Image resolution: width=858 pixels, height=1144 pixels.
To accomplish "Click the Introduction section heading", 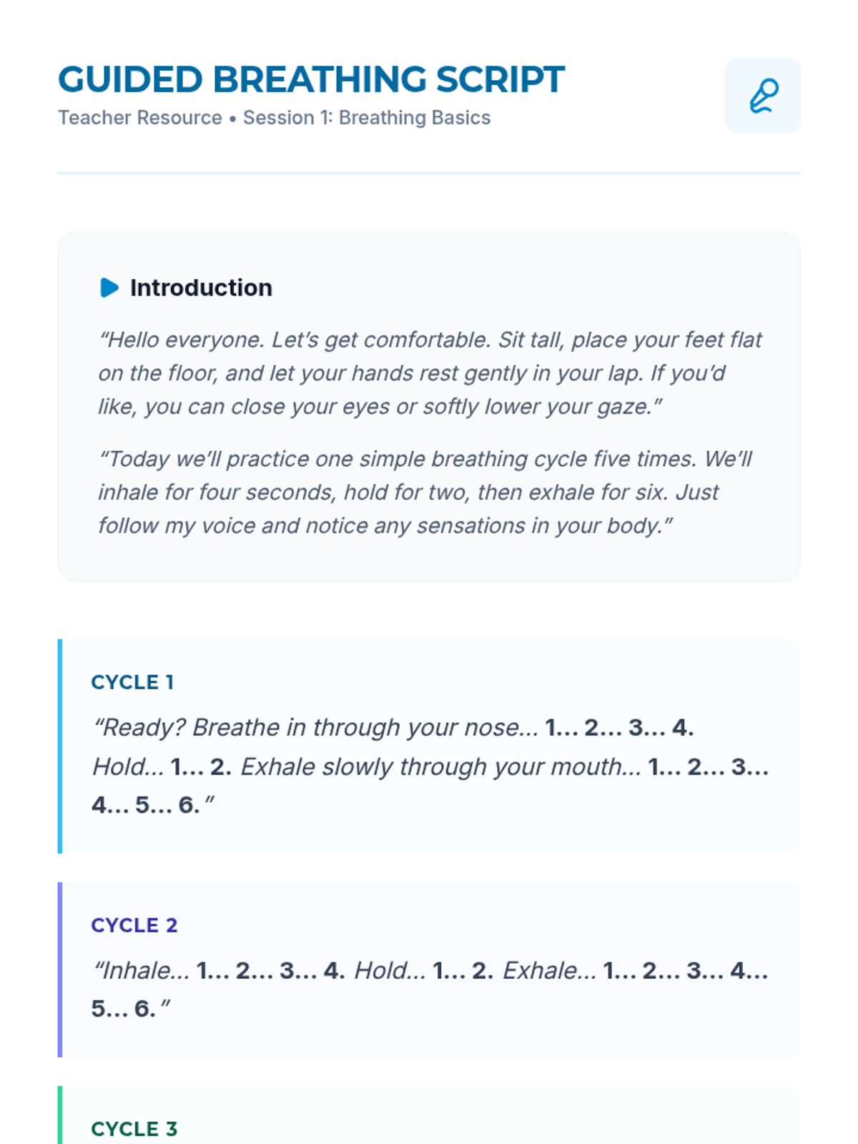I will [201, 287].
